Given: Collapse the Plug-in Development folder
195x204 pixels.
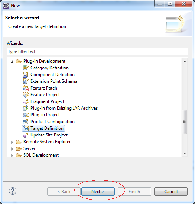Looking at the screenshot, I should coord(12,62).
